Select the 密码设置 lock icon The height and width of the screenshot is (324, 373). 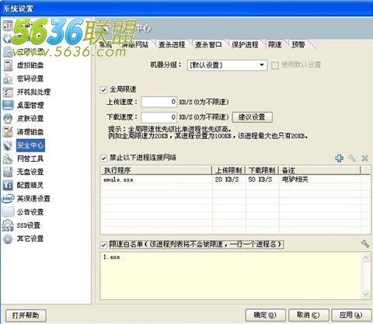point(8,78)
